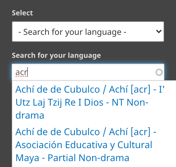
Task: Pick the Partial Non-drama Achí suggestion
Action: pos(86,145)
